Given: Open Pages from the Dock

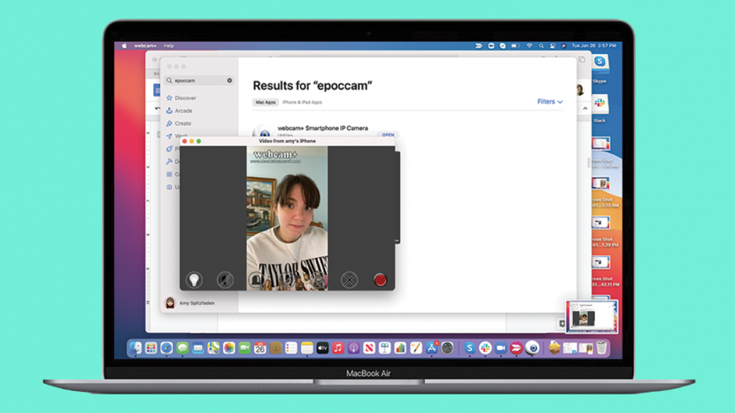Looking at the screenshot, I should 416,347.
